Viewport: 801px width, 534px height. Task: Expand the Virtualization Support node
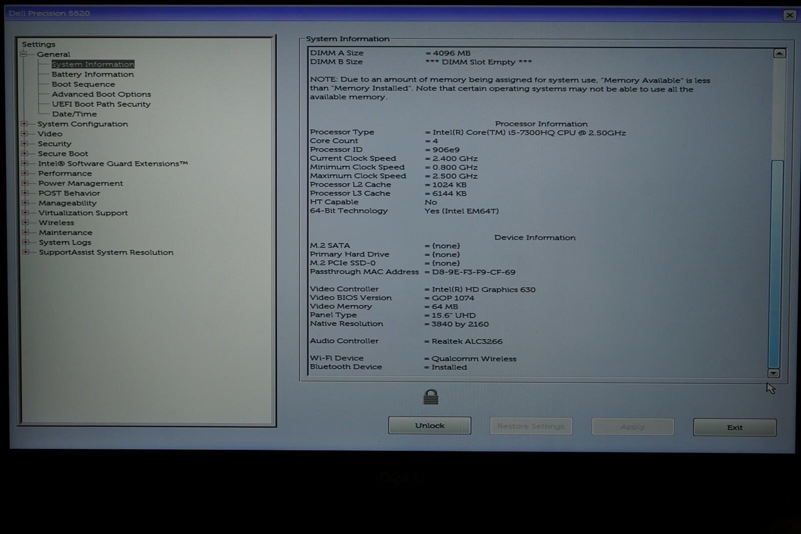[x=25, y=212]
